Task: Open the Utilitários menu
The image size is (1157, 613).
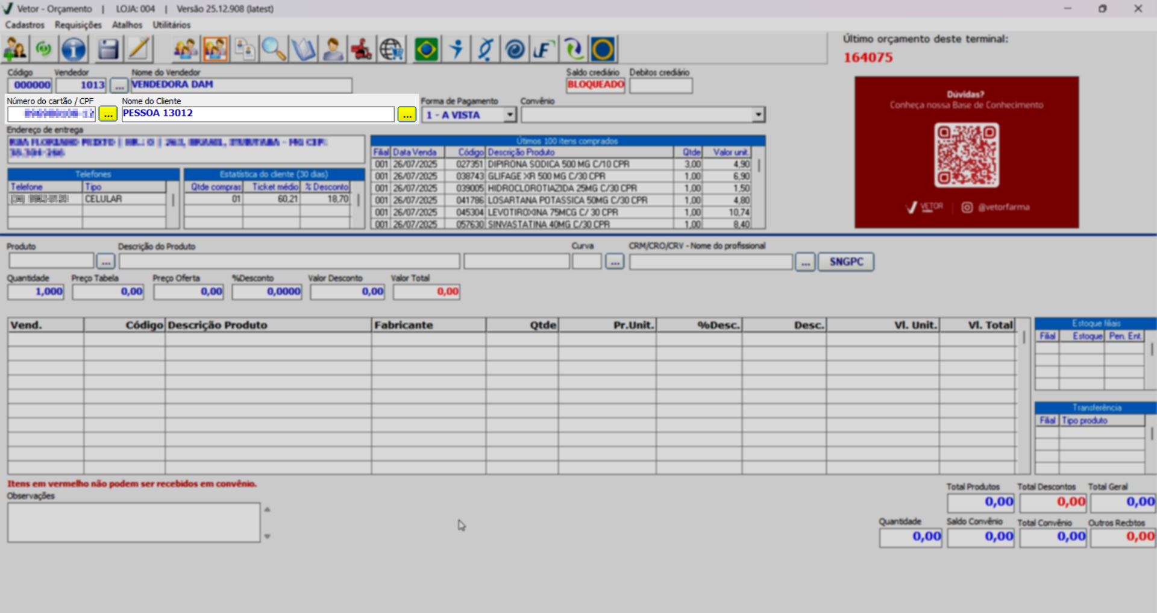Action: coord(171,25)
